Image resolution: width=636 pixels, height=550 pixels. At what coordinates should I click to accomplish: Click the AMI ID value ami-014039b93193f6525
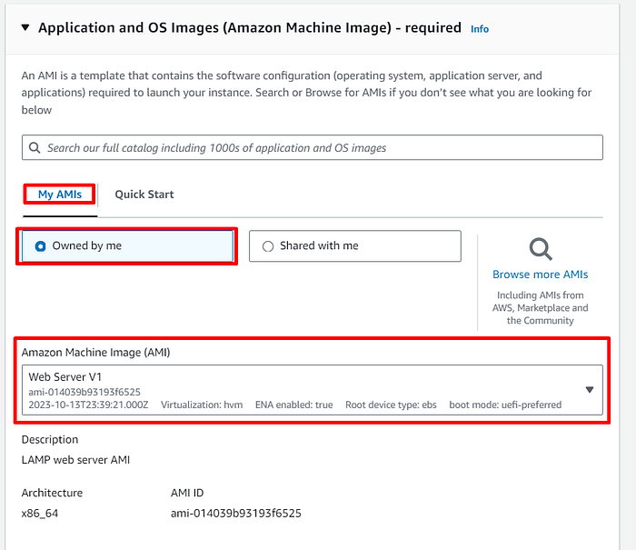pos(236,514)
